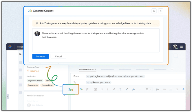Click into the Zia prompt text box
The image size is (192, 112).
coord(96,40)
